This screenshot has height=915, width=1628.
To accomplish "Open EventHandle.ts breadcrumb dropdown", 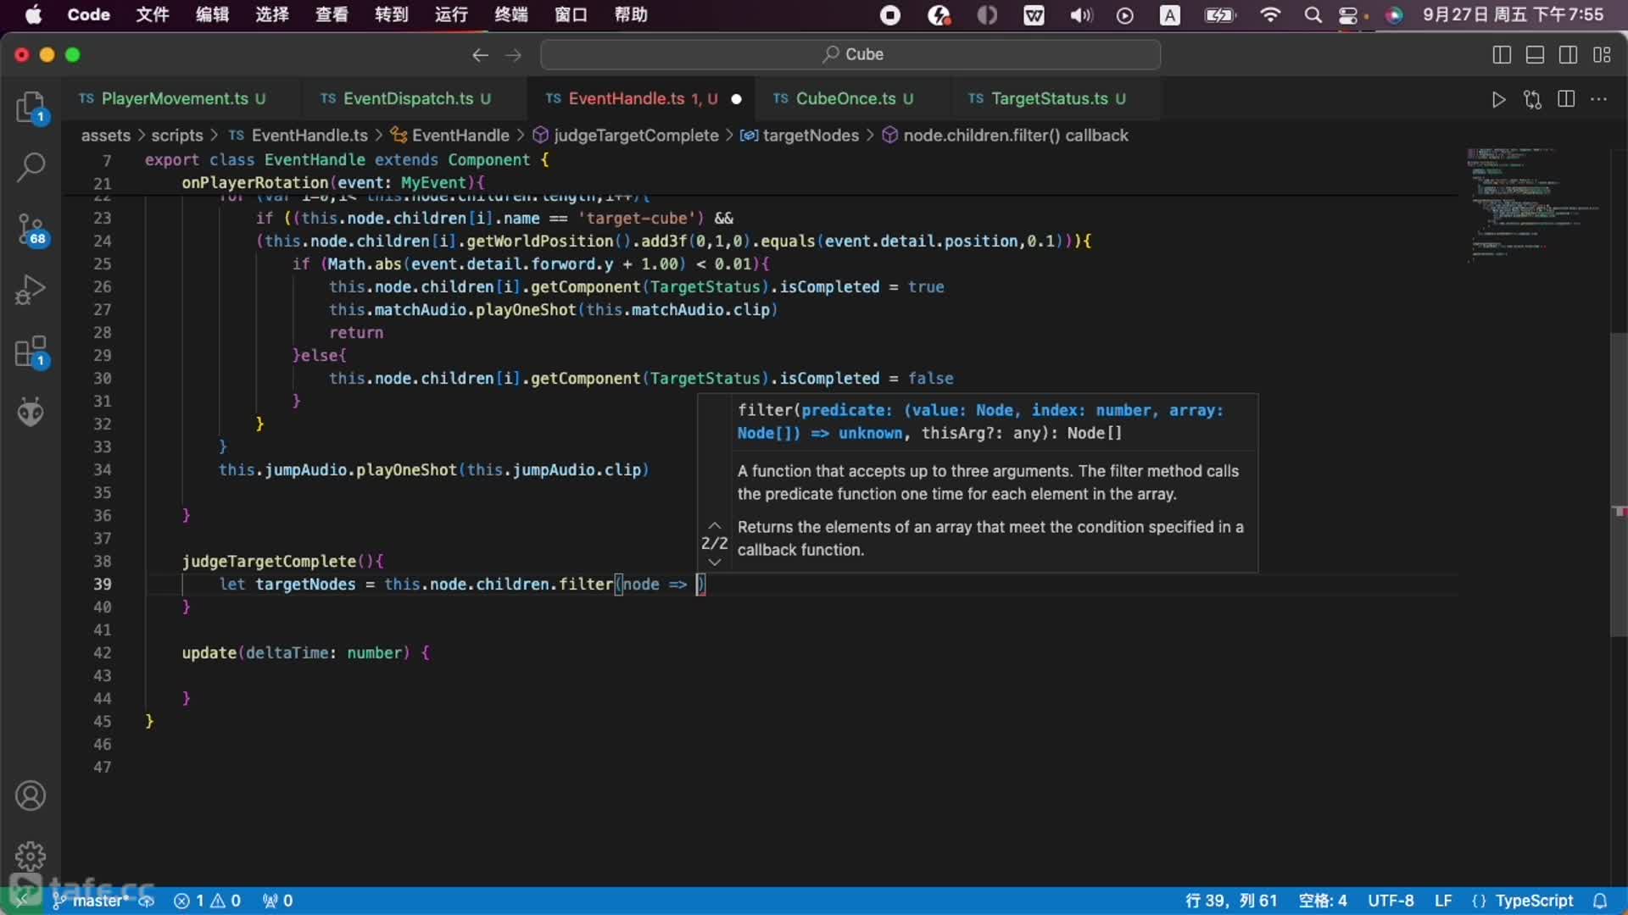I will (x=298, y=136).
